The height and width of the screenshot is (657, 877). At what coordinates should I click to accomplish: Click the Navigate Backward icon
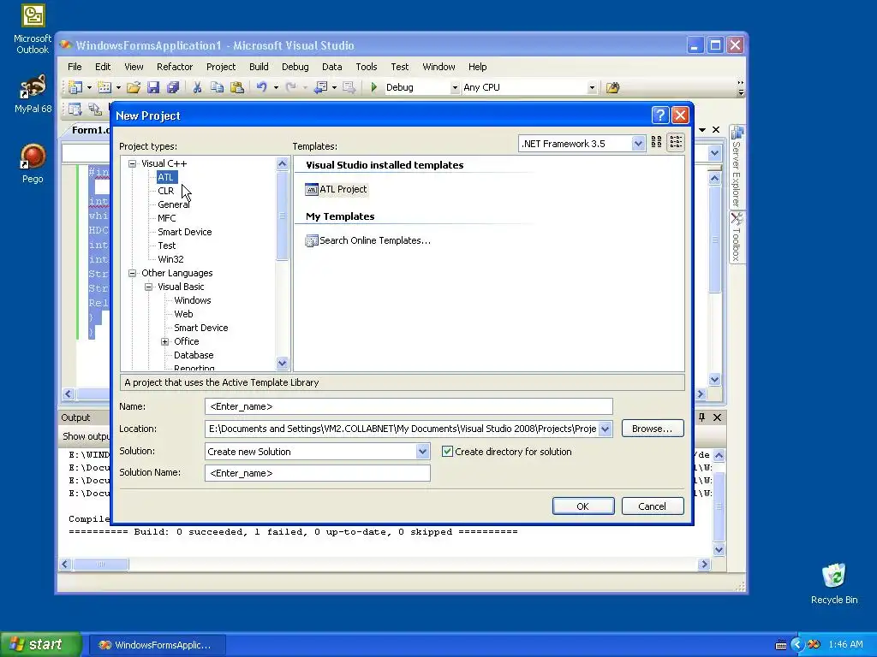[320, 87]
